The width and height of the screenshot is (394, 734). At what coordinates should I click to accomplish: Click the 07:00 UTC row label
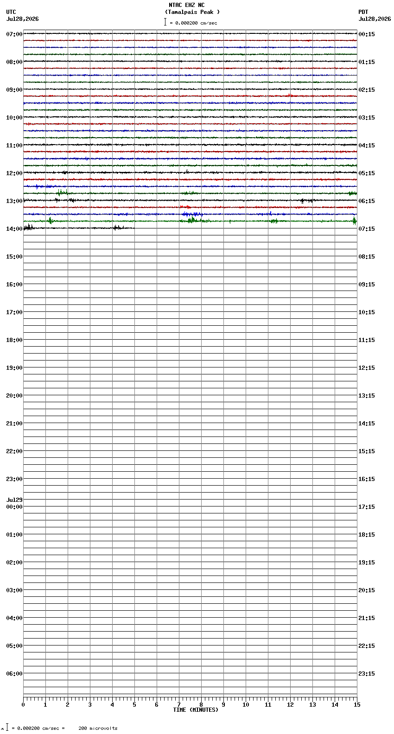[x=14, y=34]
